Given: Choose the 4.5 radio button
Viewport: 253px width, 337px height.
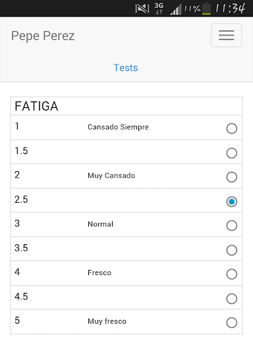Looking at the screenshot, I should pyautogui.click(x=231, y=299).
